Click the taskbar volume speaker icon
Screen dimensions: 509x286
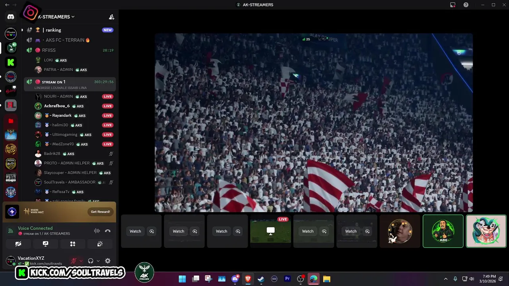tap(472, 279)
